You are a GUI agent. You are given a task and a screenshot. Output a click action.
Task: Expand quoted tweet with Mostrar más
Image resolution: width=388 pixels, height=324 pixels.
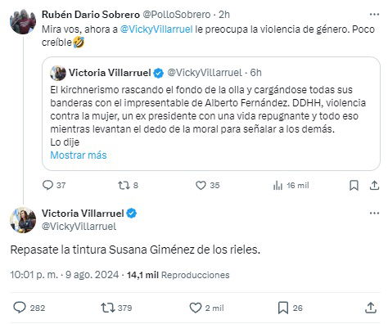tap(79, 155)
